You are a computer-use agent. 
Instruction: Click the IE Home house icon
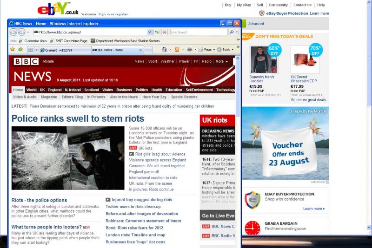coord(165,49)
